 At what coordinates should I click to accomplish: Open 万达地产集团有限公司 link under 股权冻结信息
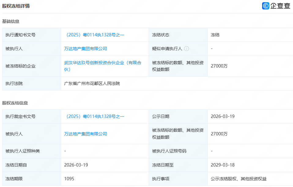pos(86,134)
